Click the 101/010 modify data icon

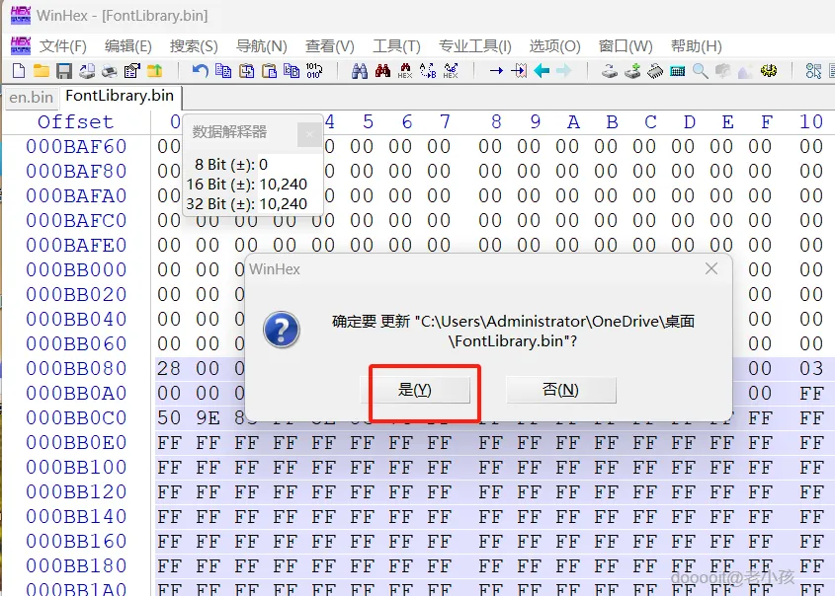tap(314, 70)
